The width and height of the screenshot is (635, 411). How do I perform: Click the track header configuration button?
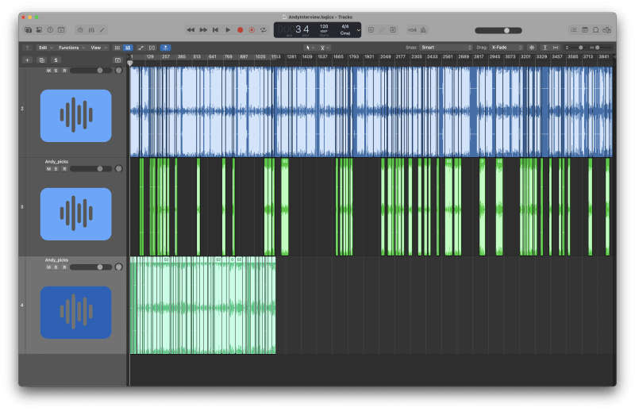coord(117,60)
